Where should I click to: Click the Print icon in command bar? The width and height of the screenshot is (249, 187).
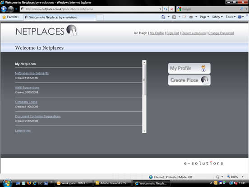point(191,17)
